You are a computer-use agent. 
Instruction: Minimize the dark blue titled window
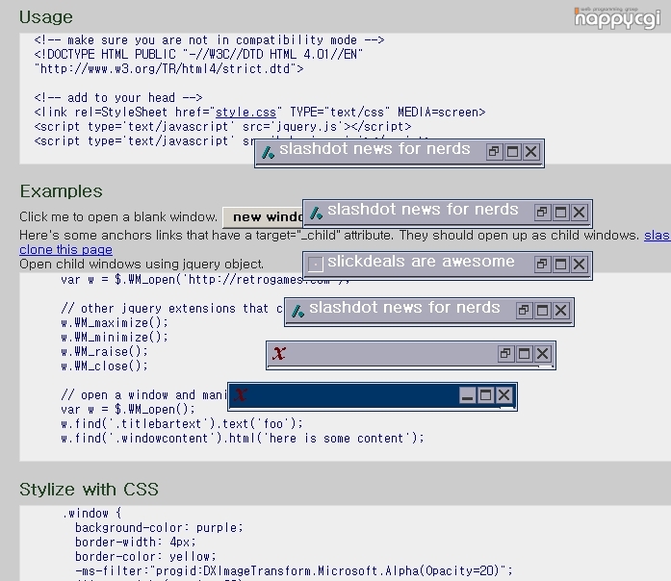click(467, 395)
